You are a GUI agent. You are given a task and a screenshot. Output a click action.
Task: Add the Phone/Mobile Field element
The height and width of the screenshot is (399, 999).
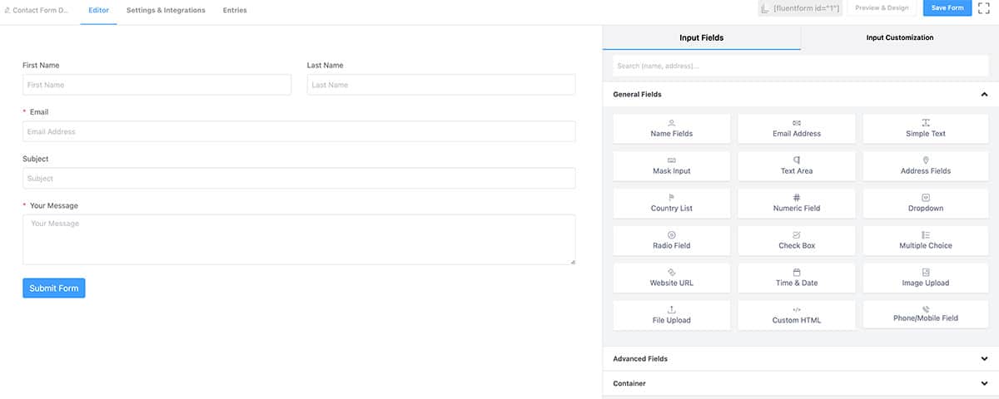[x=925, y=313]
